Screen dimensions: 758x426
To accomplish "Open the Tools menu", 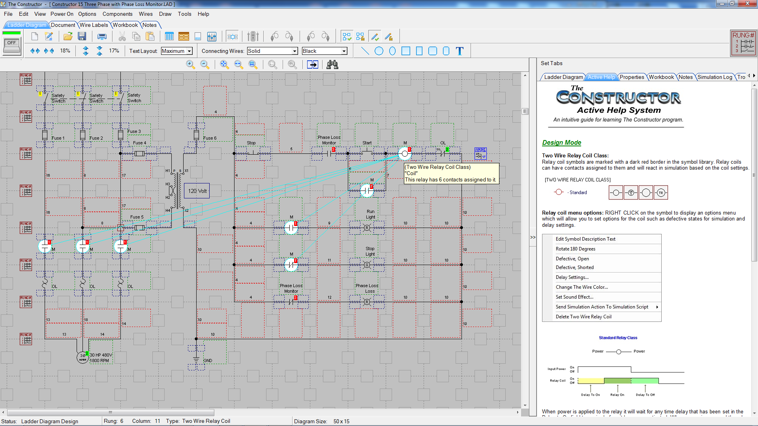I will (184, 14).
